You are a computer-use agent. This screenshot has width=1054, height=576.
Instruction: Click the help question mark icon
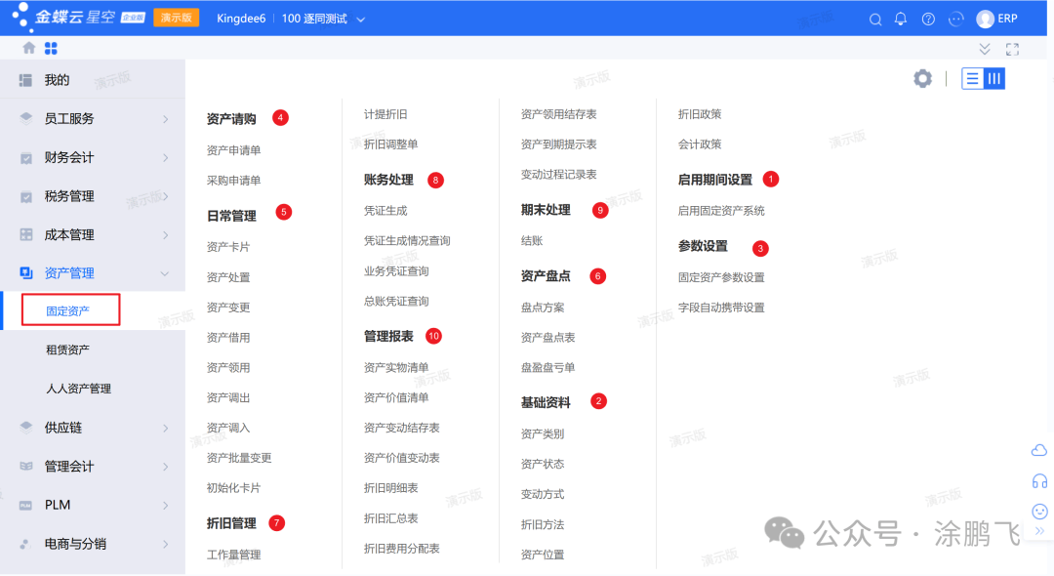[928, 20]
